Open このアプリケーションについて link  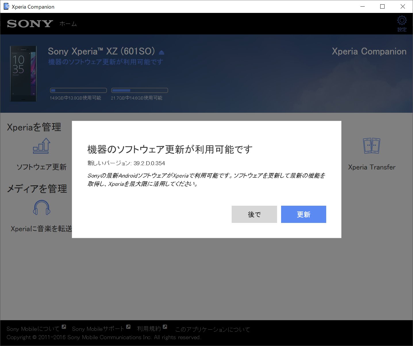click(x=213, y=329)
